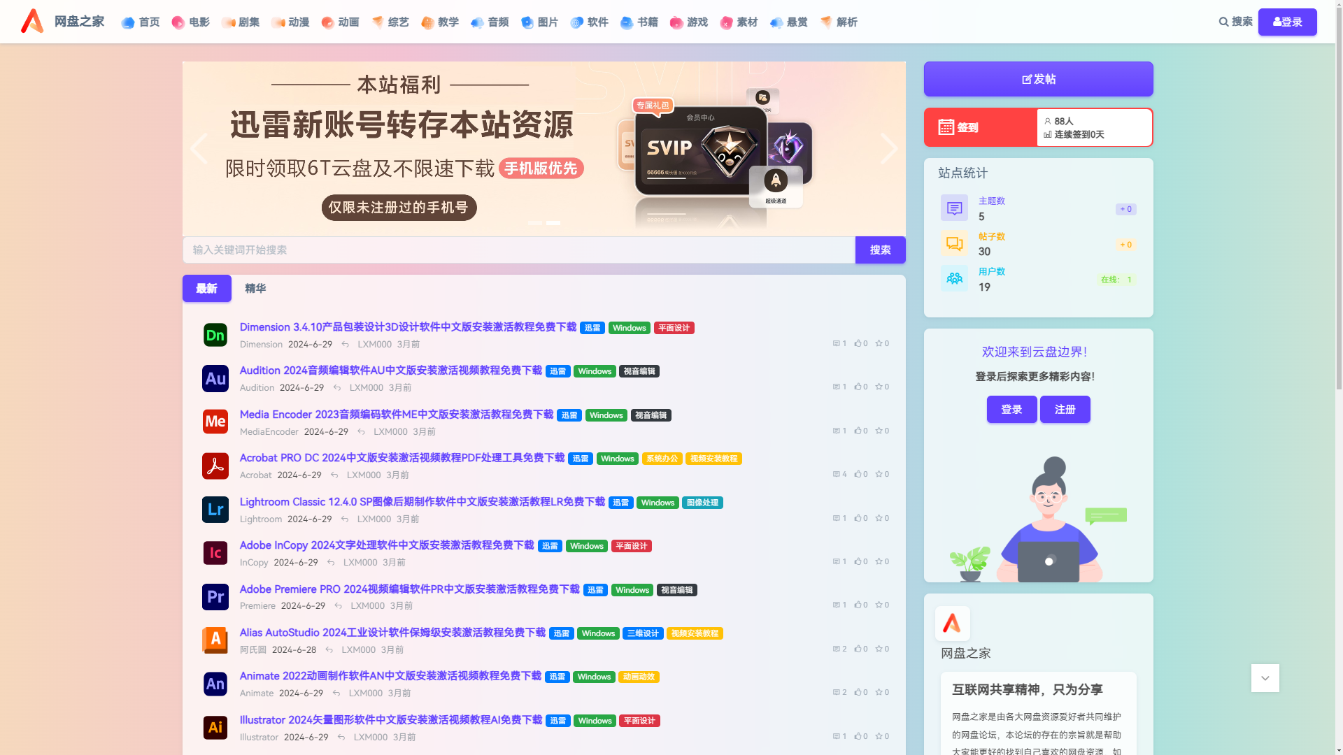Click the Audition Au post icon
This screenshot has height=755, width=1343.
(215, 378)
